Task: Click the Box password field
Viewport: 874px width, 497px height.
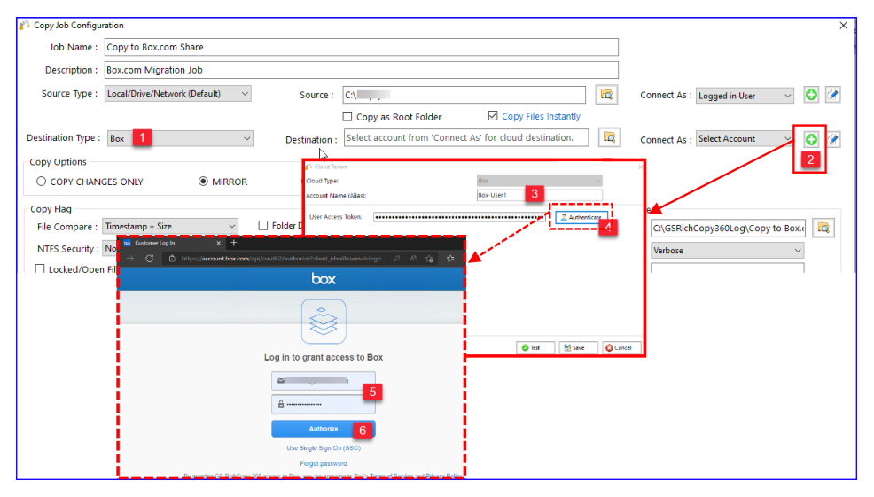Action: [x=324, y=404]
